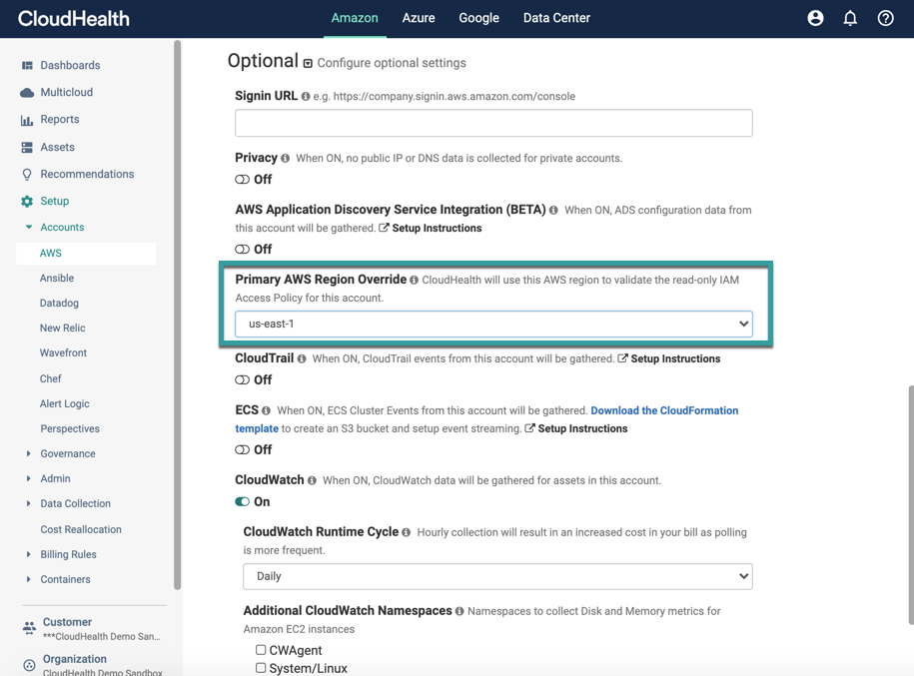
Task: Click the CloudTrail info icon
Action: (x=302, y=358)
